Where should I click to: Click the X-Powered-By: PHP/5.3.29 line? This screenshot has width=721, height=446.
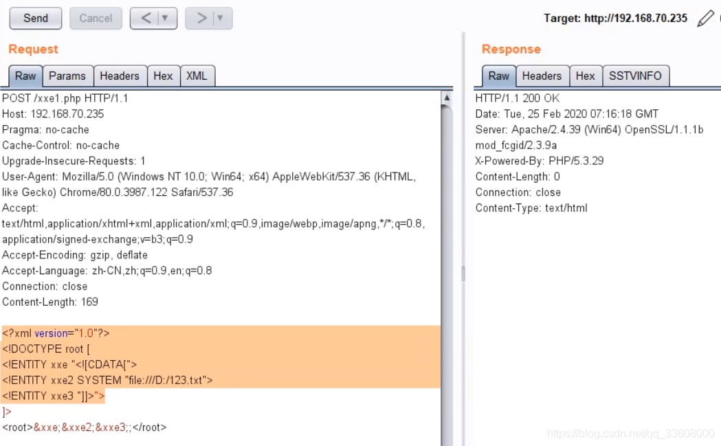(x=540, y=161)
